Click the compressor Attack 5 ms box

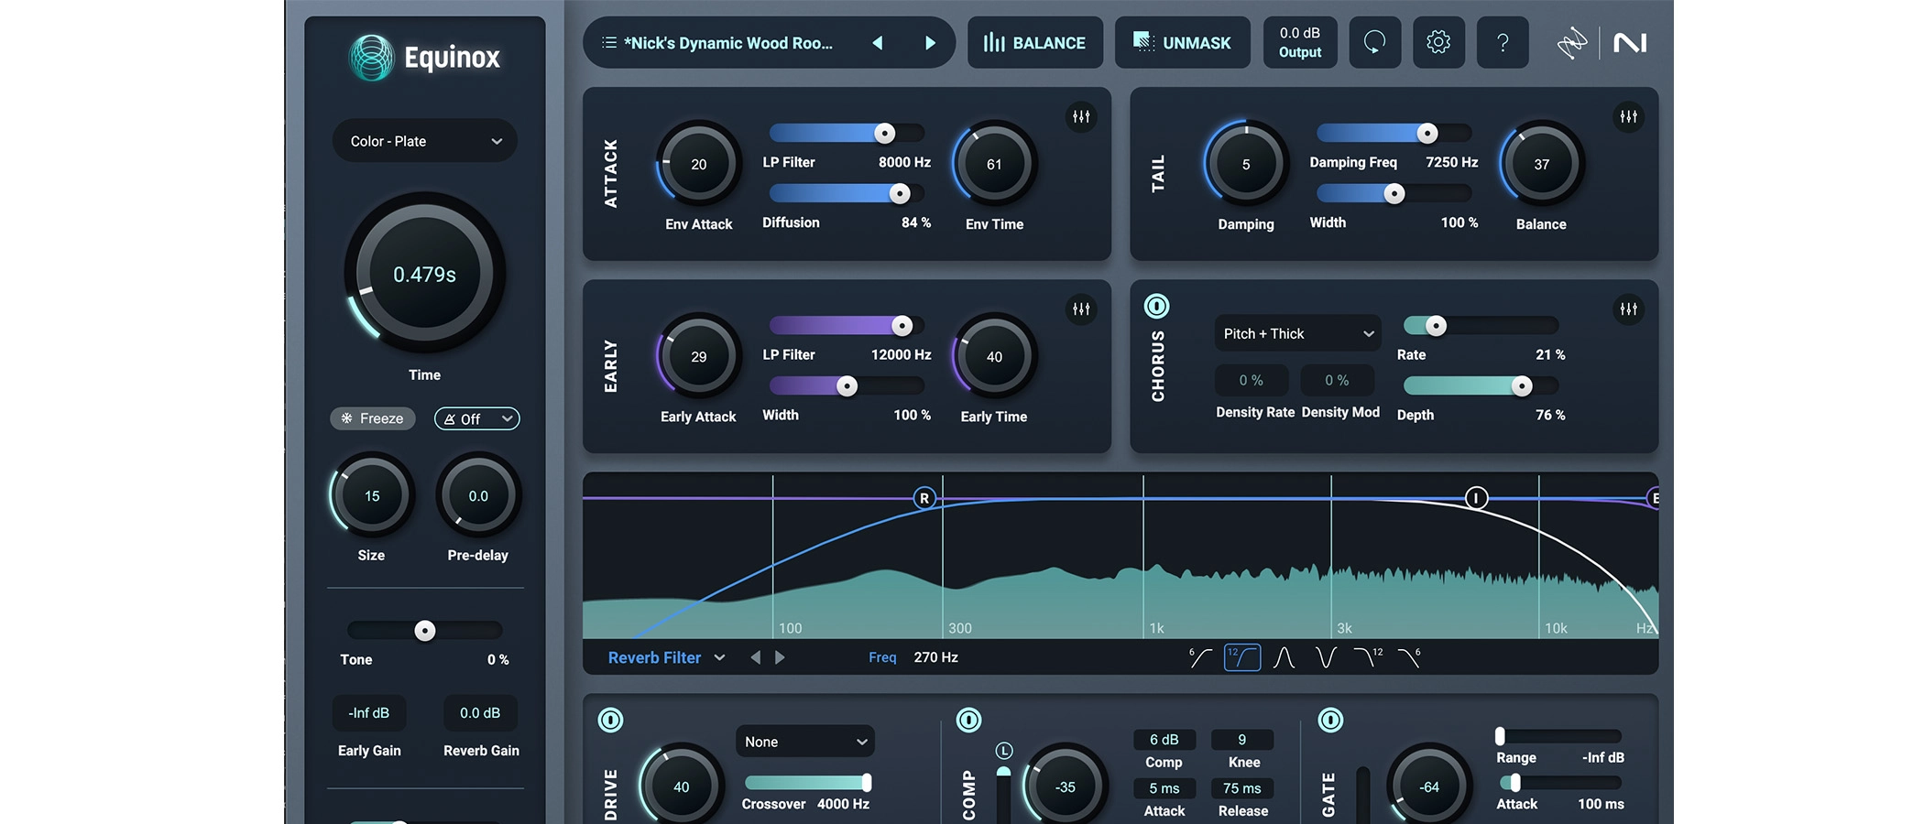(x=1164, y=788)
